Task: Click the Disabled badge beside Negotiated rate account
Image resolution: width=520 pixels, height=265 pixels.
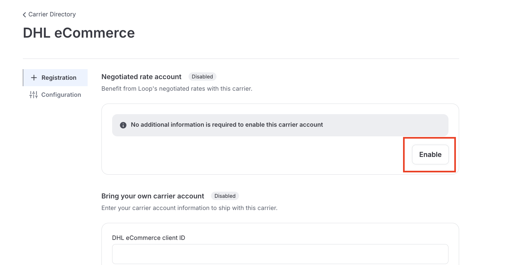Action: point(202,77)
